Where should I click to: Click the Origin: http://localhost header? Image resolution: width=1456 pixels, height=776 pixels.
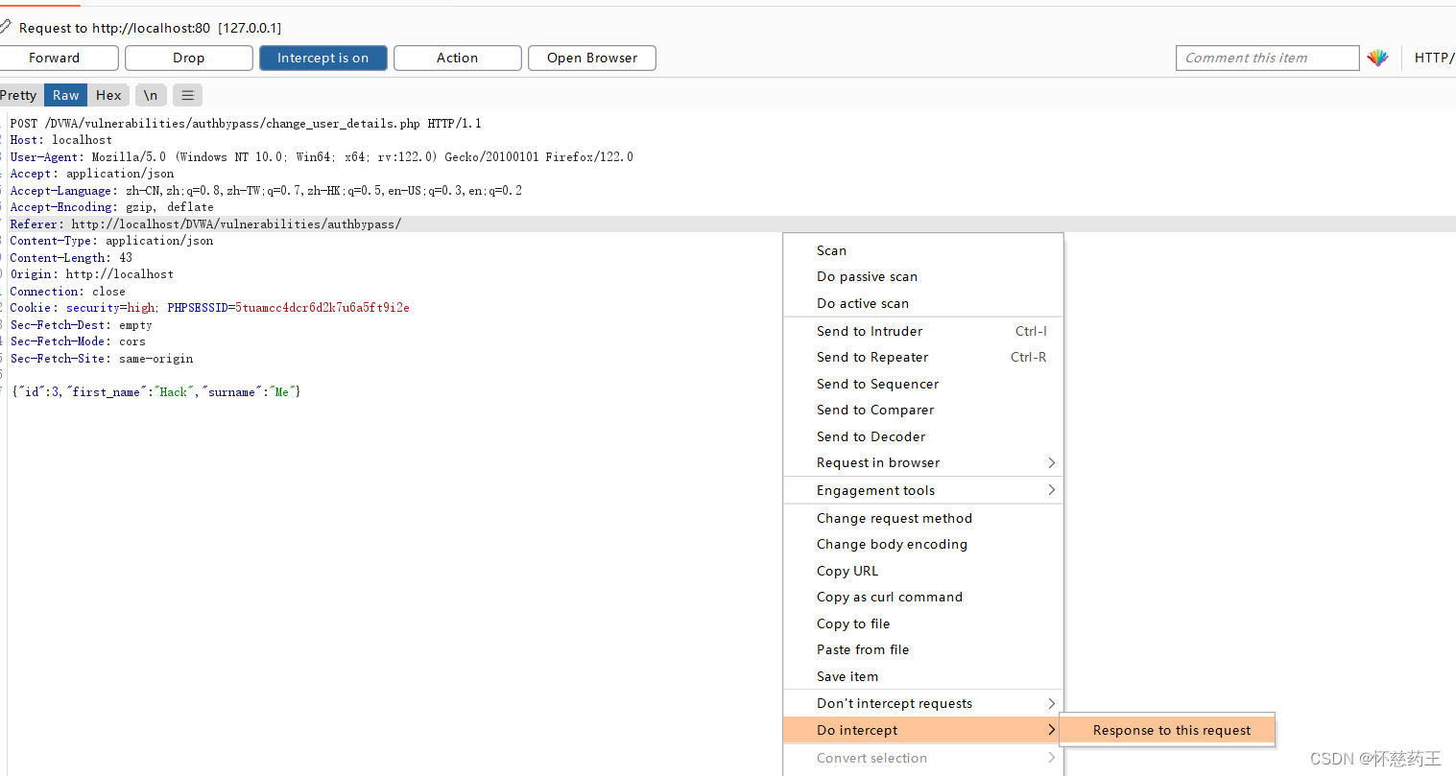click(x=92, y=274)
